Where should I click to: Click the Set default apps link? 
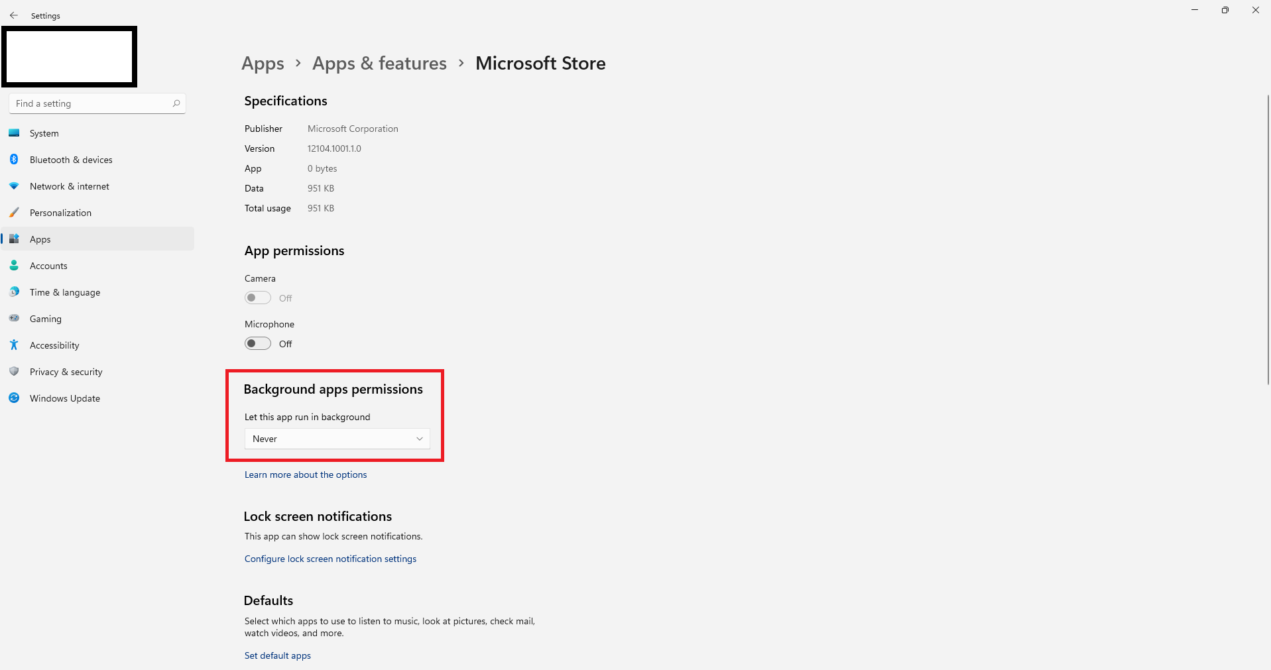(278, 655)
